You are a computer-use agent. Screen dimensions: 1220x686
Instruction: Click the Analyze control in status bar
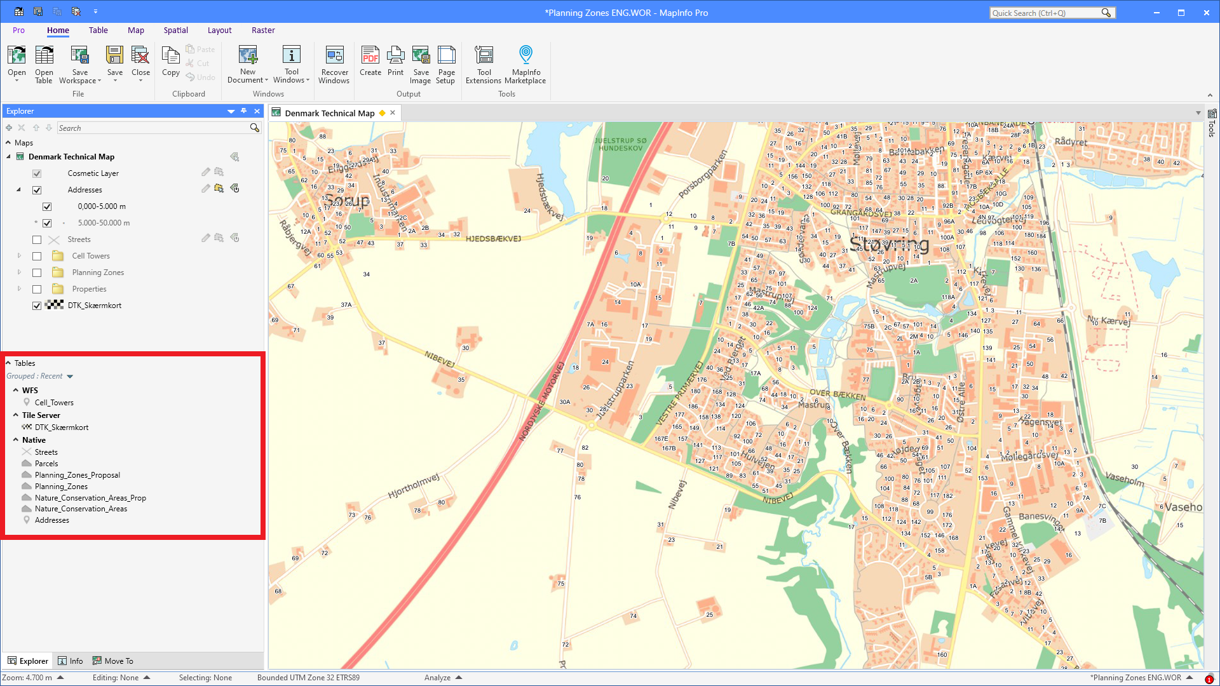point(443,677)
